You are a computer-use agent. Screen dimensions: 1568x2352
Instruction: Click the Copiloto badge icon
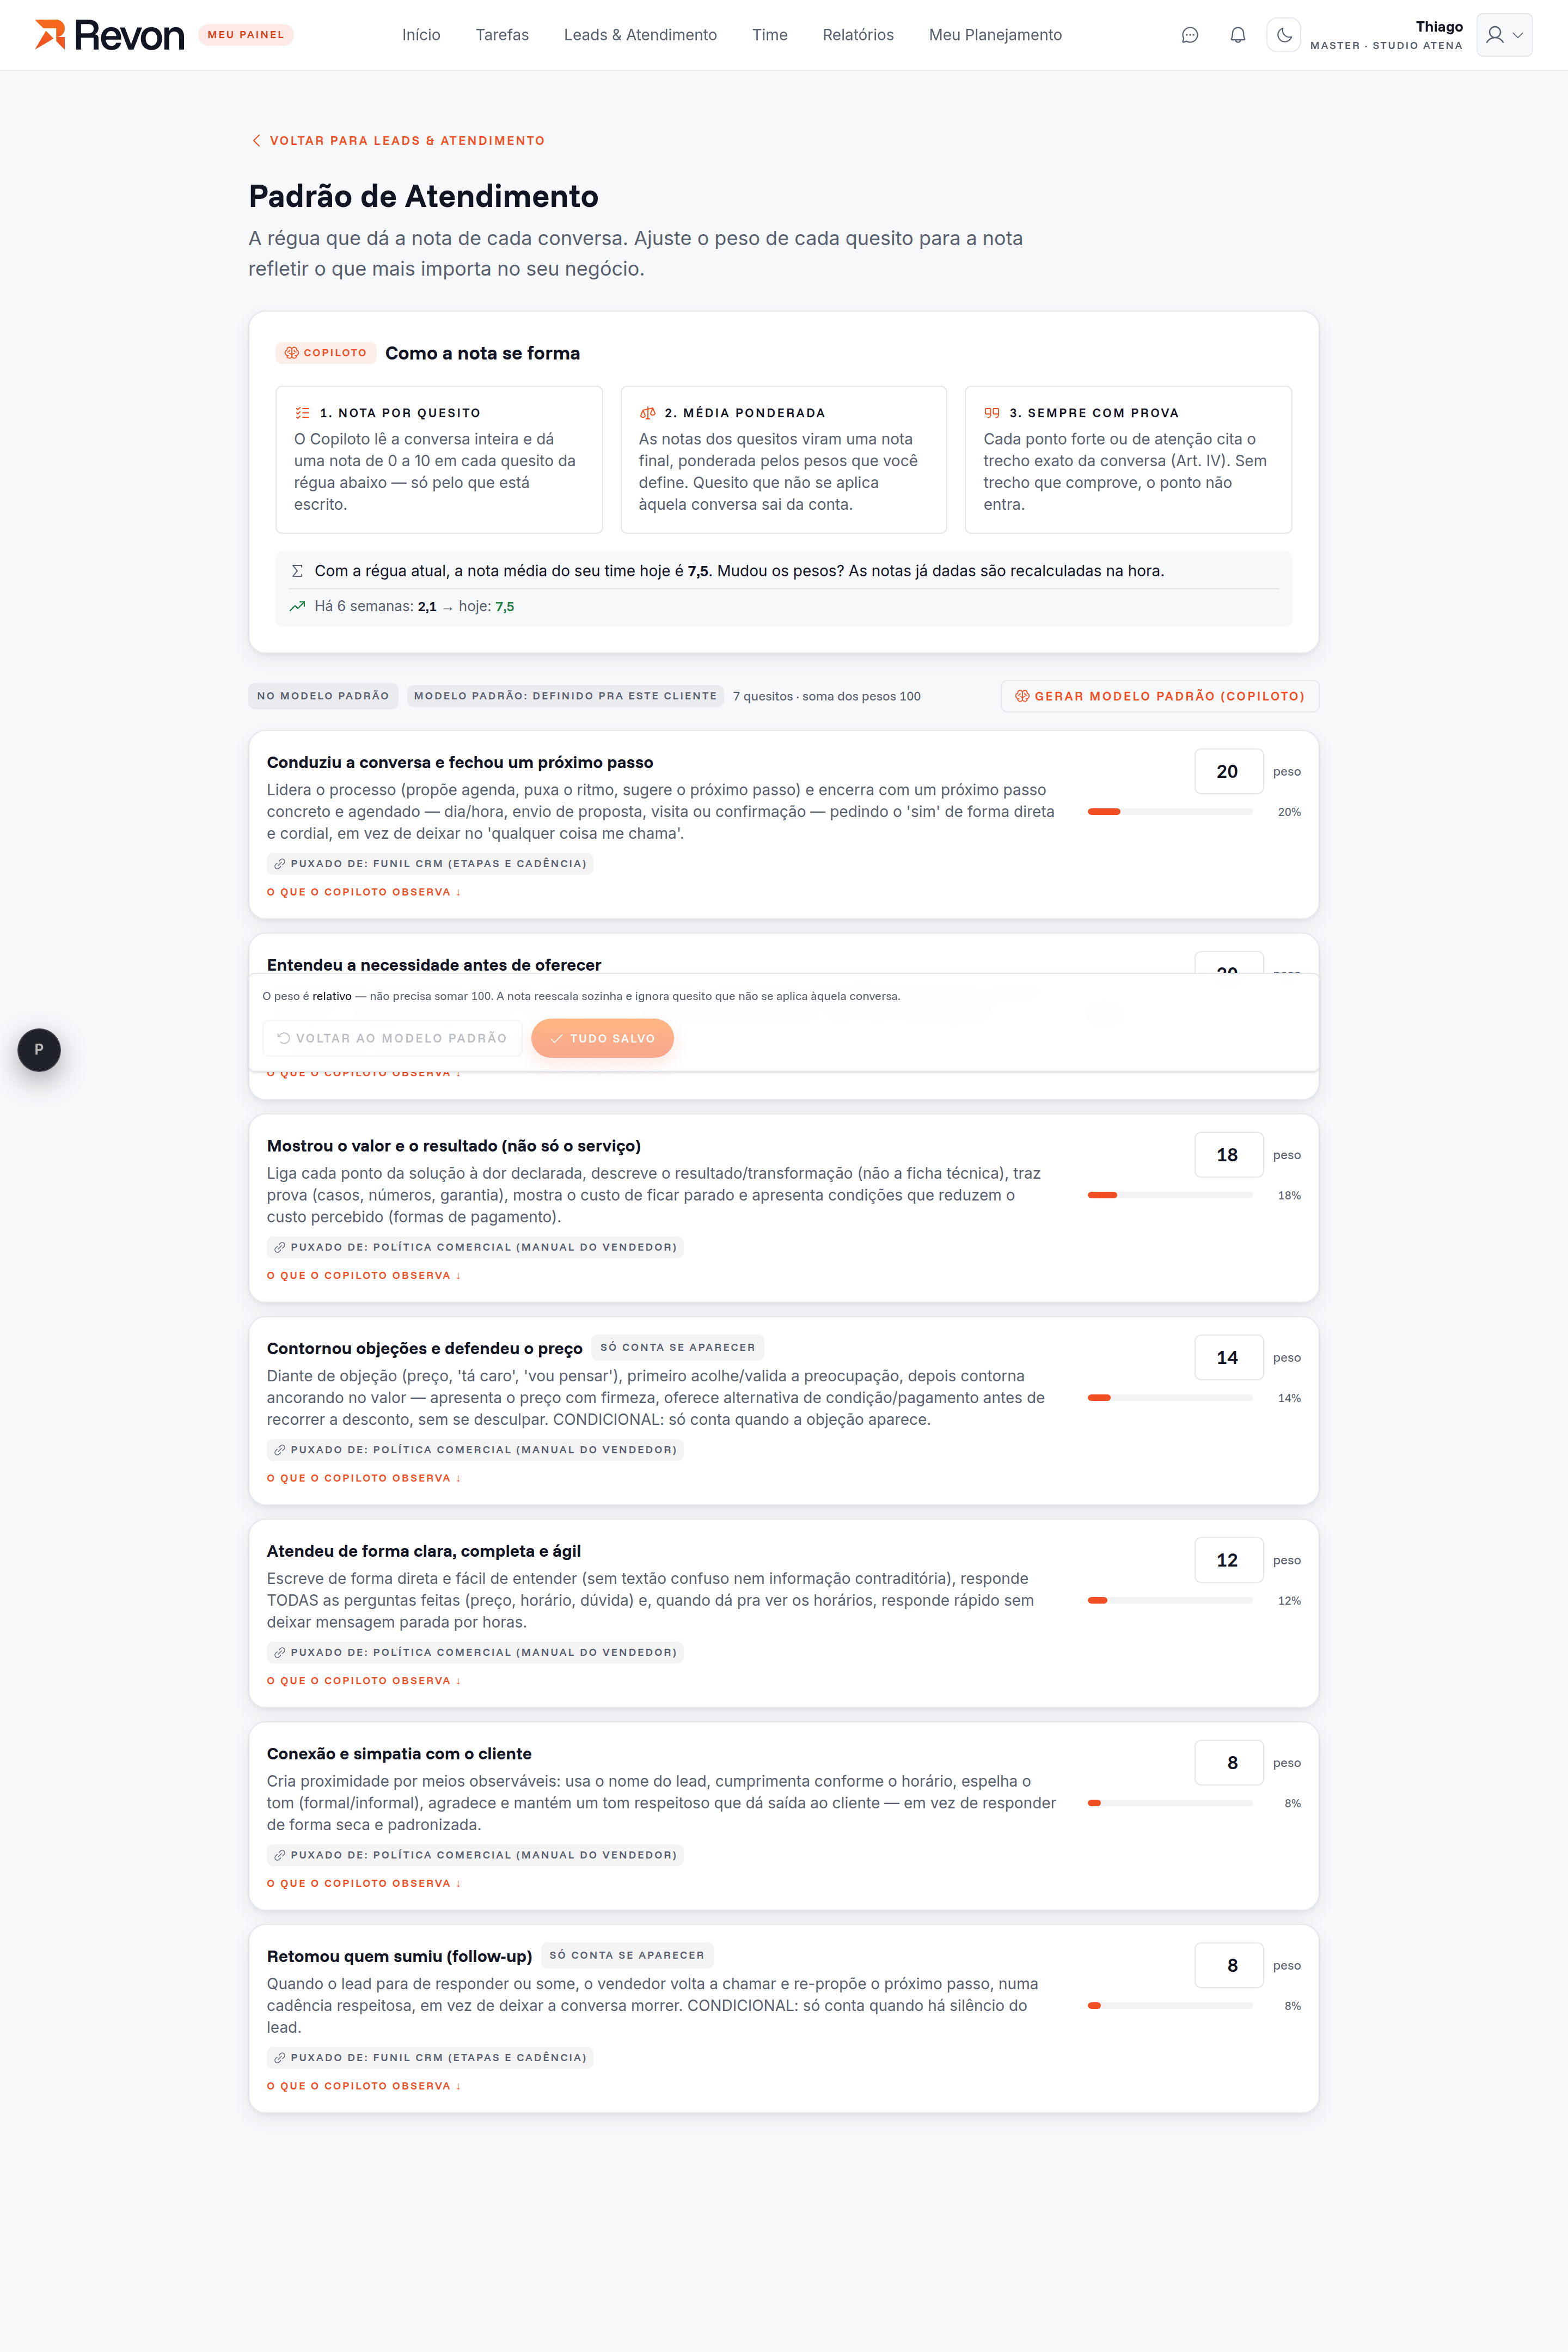(292, 353)
